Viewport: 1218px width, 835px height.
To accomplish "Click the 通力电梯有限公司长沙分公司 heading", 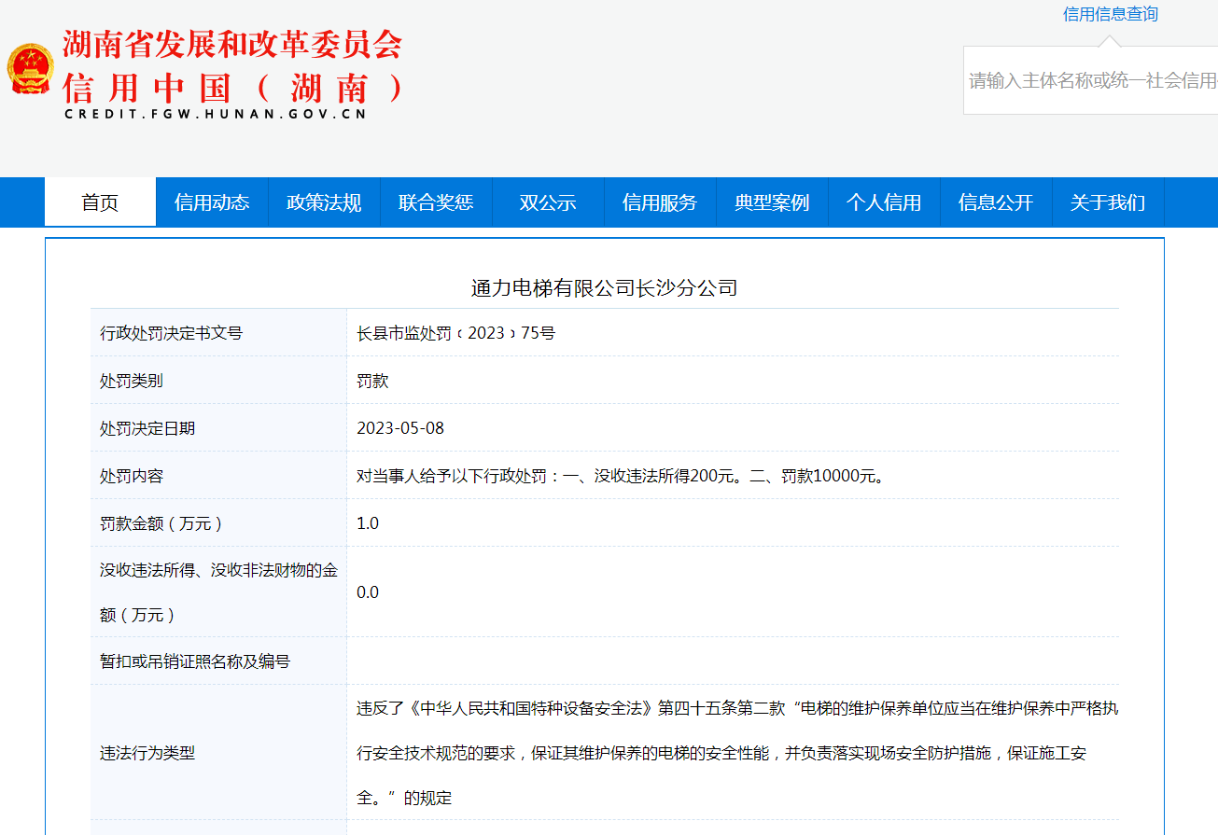I will coord(604,288).
